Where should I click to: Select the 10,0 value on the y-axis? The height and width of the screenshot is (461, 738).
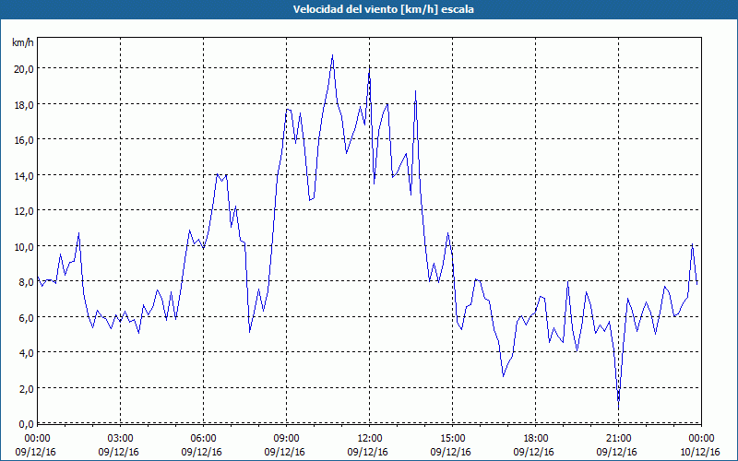[x=24, y=246]
